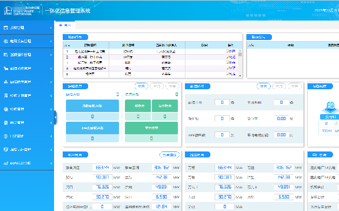Viewport: 339px width, 211px height.
Task: Select the highlighted period pill above the green tiles
Action: click(141, 87)
